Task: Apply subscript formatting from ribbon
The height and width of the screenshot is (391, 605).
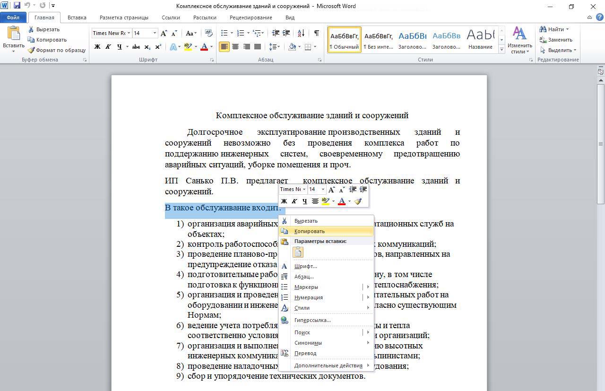Action: (x=147, y=47)
